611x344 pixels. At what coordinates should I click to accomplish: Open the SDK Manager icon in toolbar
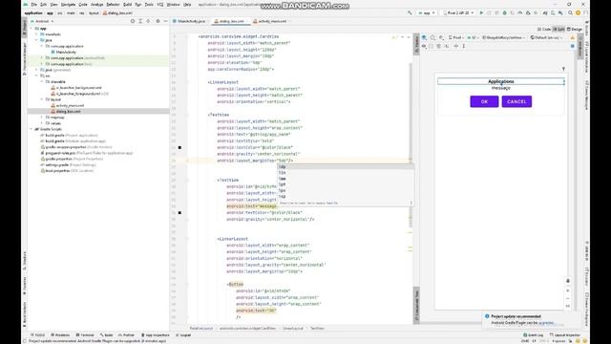pyautogui.click(x=560, y=12)
